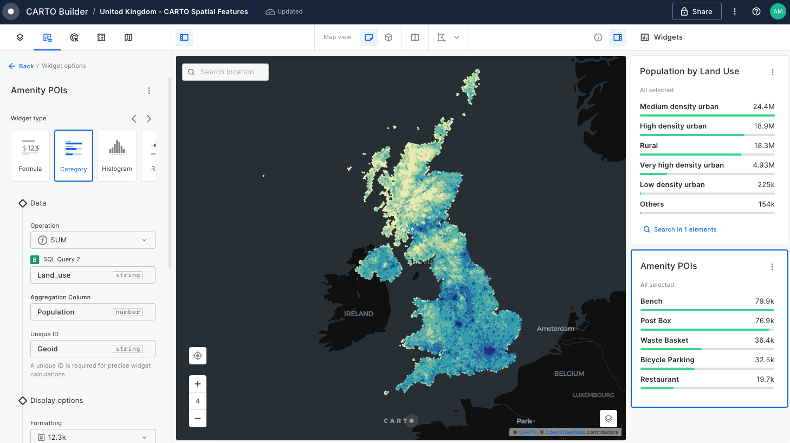
Task: Open the Layers tab icon
Action: tap(20, 37)
